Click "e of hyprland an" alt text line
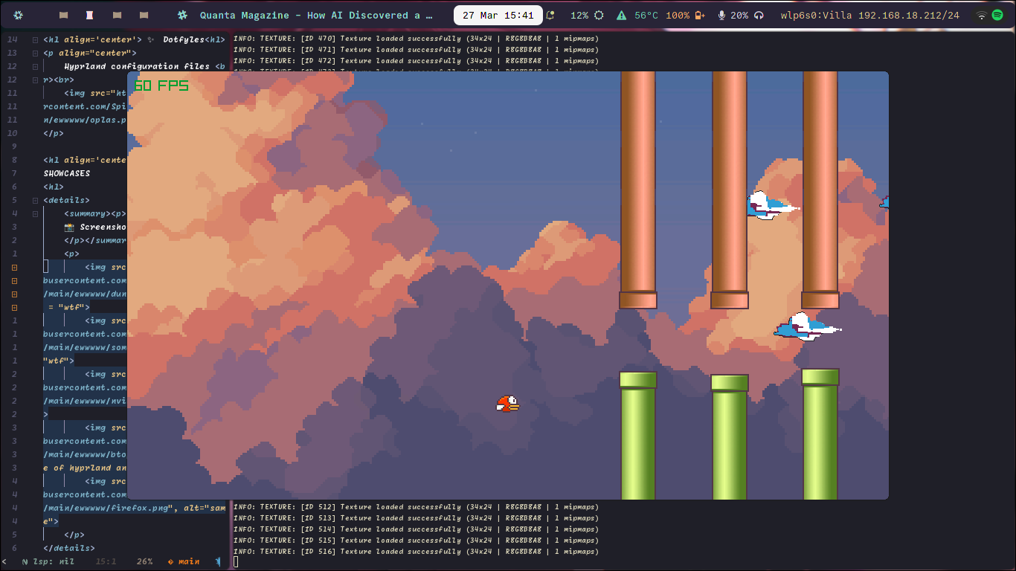Image resolution: width=1016 pixels, height=571 pixels. (85, 468)
